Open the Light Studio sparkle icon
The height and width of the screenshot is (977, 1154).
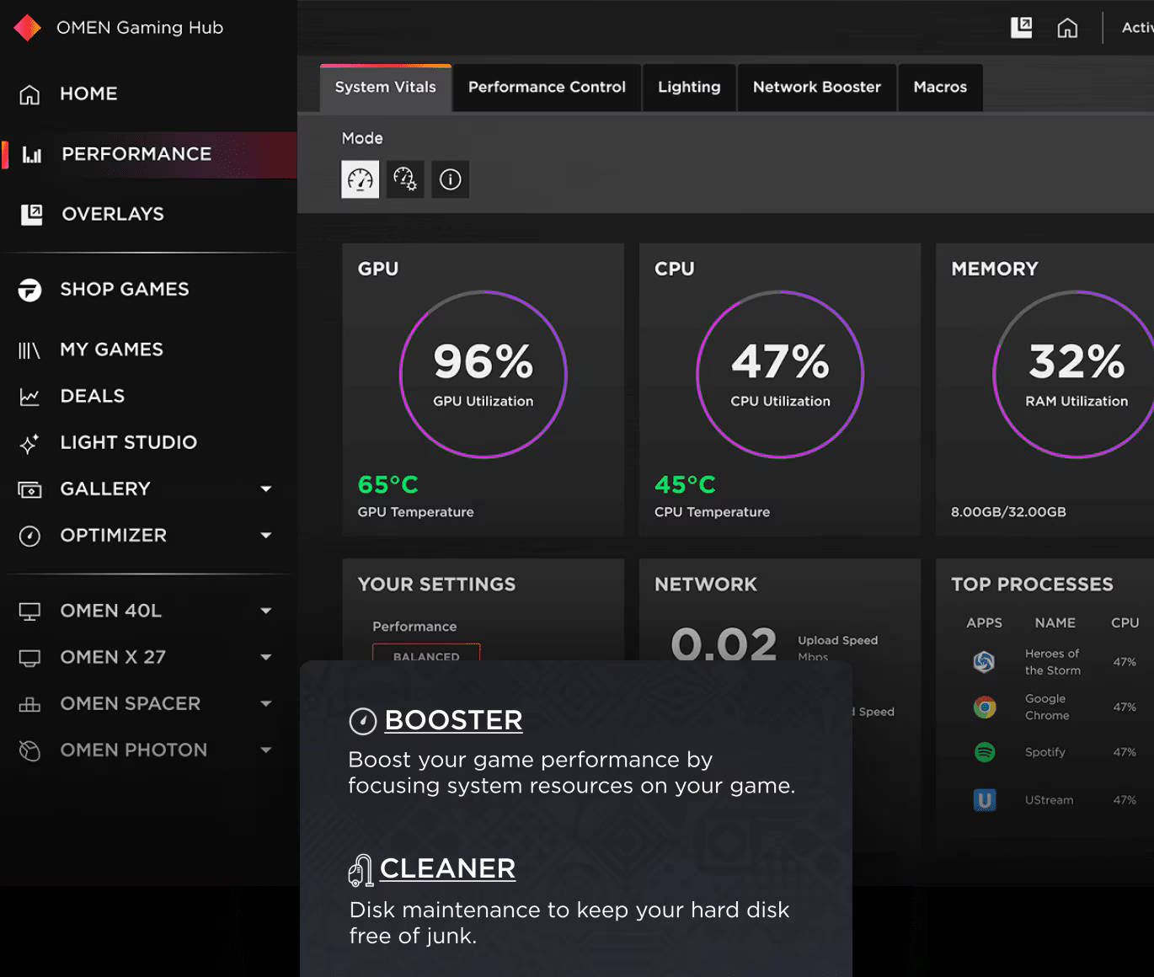point(29,444)
